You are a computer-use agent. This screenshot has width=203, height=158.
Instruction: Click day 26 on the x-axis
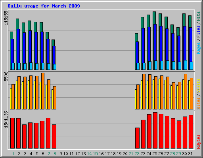click(161, 154)
